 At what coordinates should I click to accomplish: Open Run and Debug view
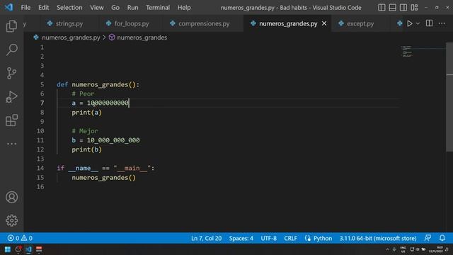(x=11, y=97)
